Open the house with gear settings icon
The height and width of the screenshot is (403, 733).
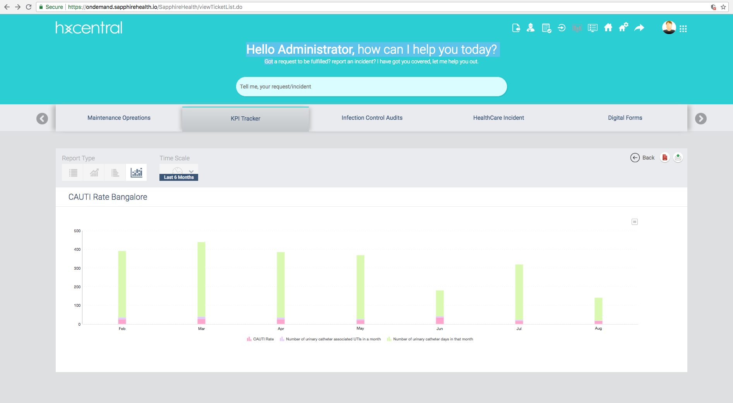click(x=623, y=27)
